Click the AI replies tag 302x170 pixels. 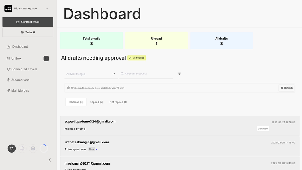click(136, 58)
